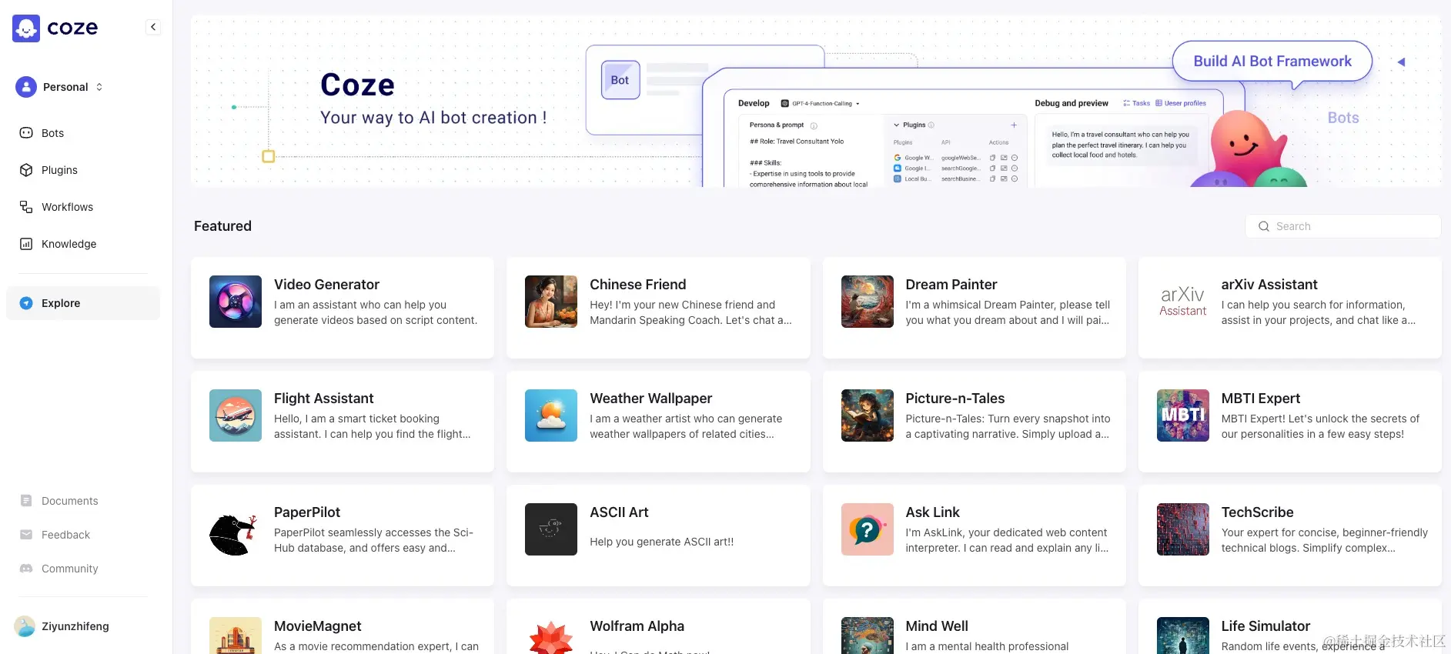Click the Weather Wallpaper sun cloud icon

pyautogui.click(x=551, y=415)
